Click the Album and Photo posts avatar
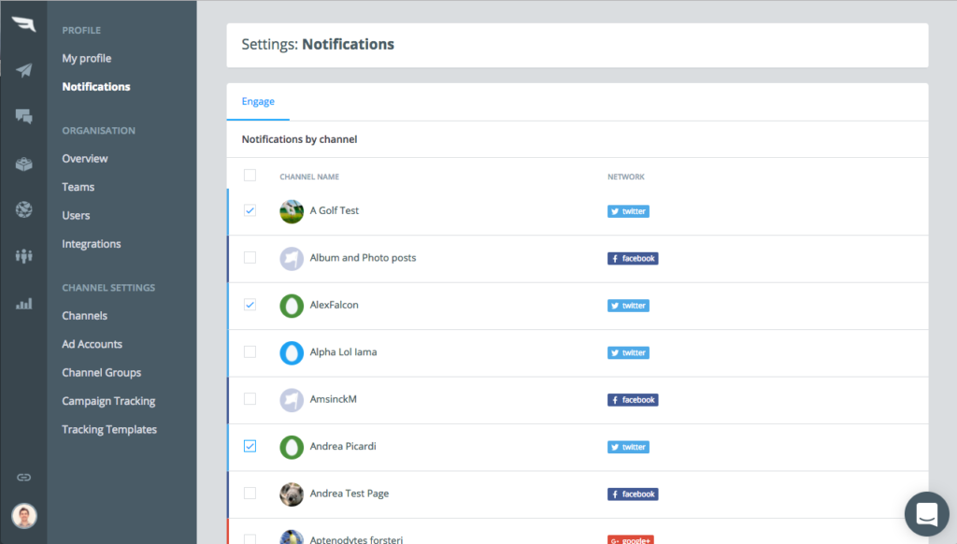Viewport: 957px width, 544px height. click(x=292, y=258)
